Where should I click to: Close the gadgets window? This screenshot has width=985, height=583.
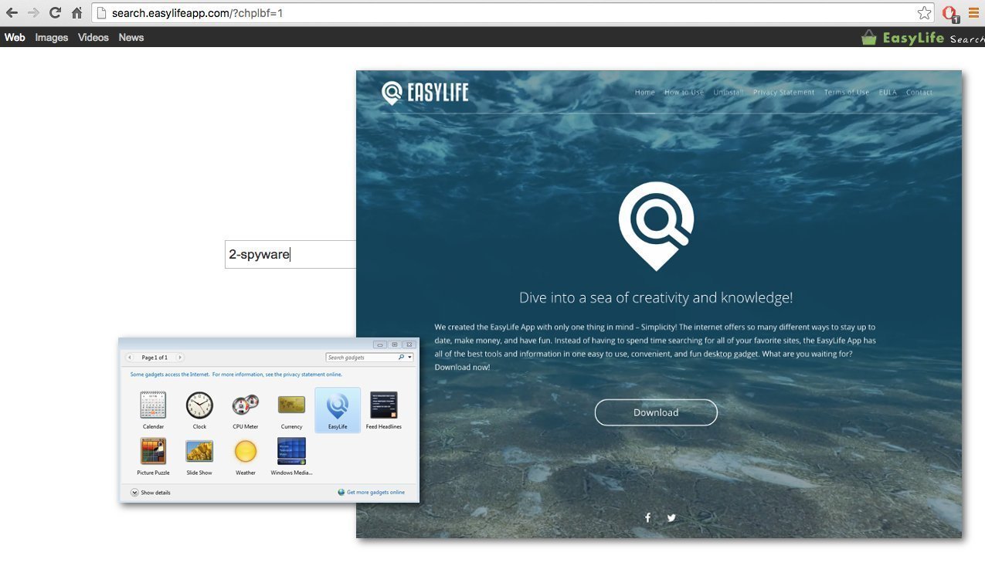[x=409, y=344]
